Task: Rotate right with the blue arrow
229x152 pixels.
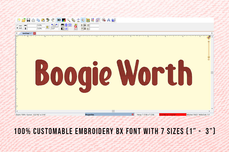Action: pos(56,25)
